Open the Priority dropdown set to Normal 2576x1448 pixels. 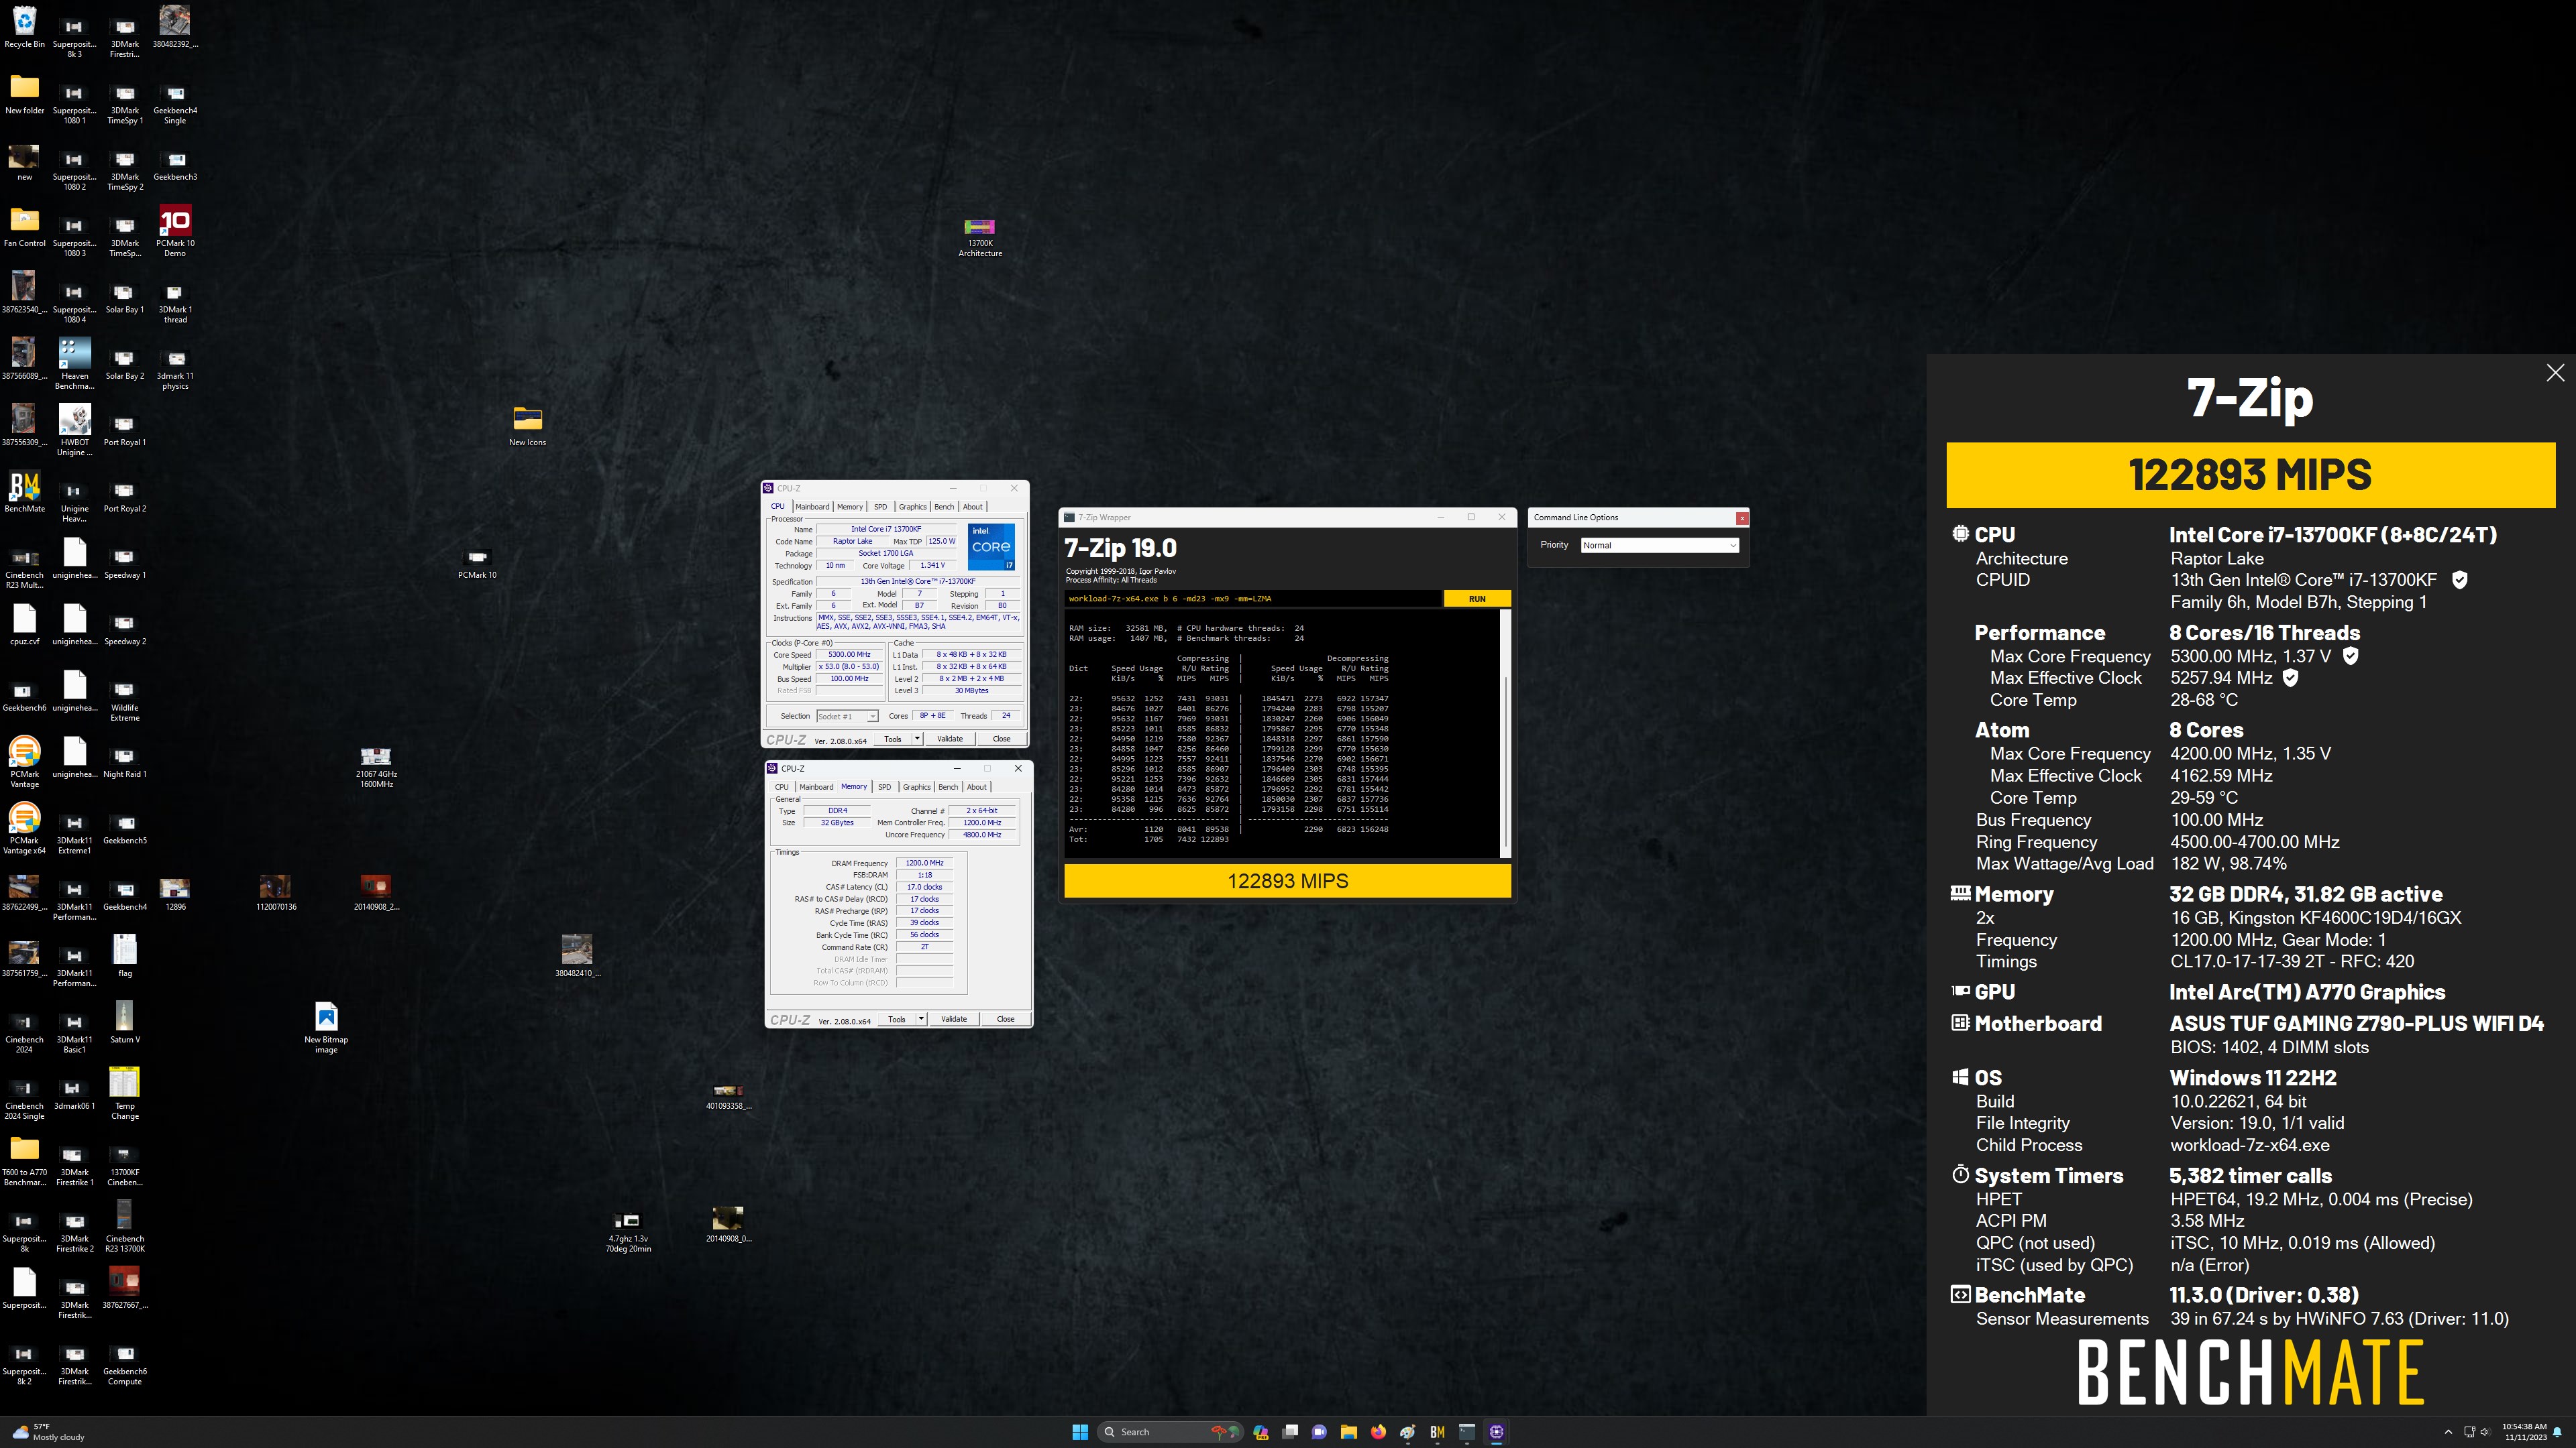coord(1659,544)
